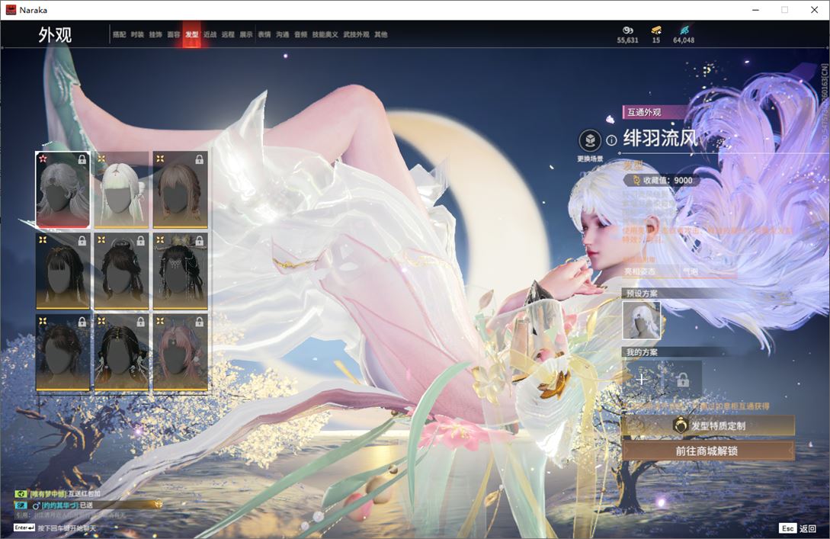This screenshot has height=539, width=830.
Task: Click lock icon on white-silver hairstyle card
Action: click(82, 159)
